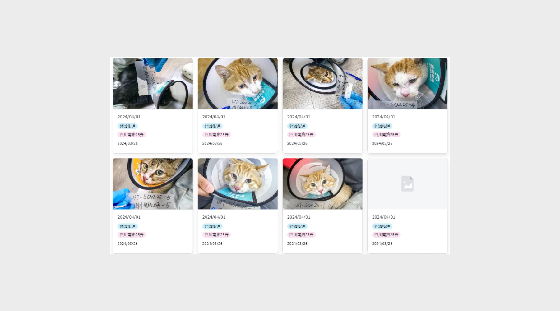Click 外滩街道 tag under WT-SCNL25-5 tabby card
Image resolution: width=560 pixels, height=311 pixels.
pos(127,226)
